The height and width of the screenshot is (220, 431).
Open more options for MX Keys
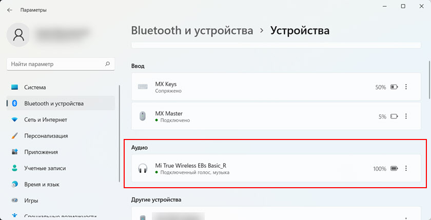click(x=406, y=87)
